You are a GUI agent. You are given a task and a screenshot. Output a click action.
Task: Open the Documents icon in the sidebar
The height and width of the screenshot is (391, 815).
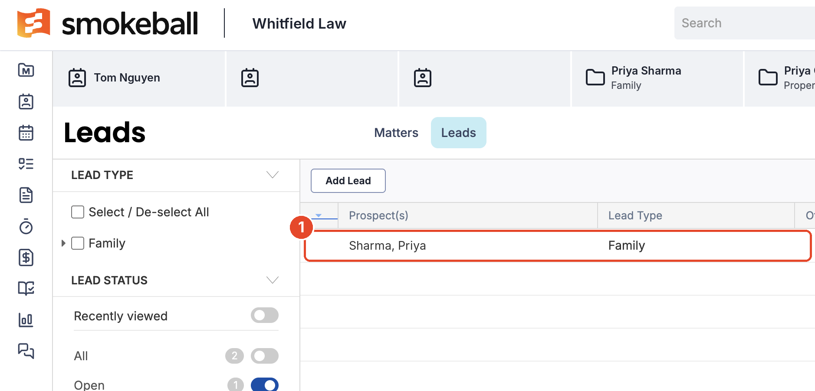pos(26,195)
